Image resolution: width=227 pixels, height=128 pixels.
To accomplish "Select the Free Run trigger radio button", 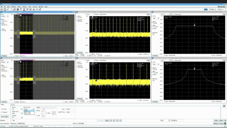I will click(x=1, y=109).
